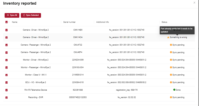Click warning triangle icon for CMK14CA

(168, 37)
